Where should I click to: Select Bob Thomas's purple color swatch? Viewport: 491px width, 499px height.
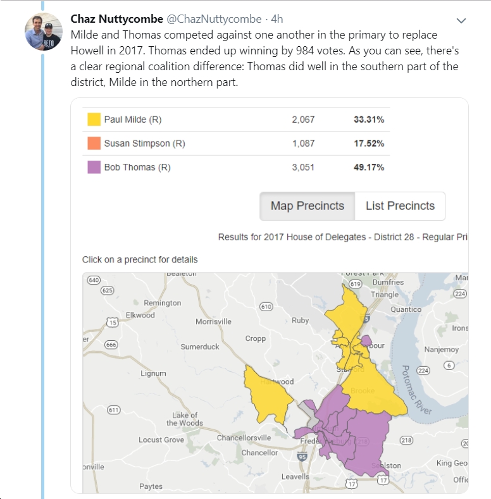point(94,167)
